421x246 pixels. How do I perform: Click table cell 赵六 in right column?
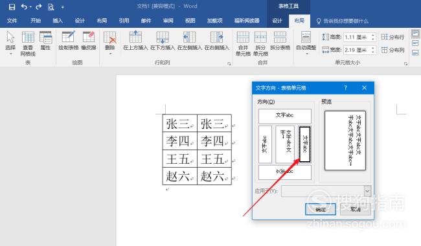click(x=214, y=176)
